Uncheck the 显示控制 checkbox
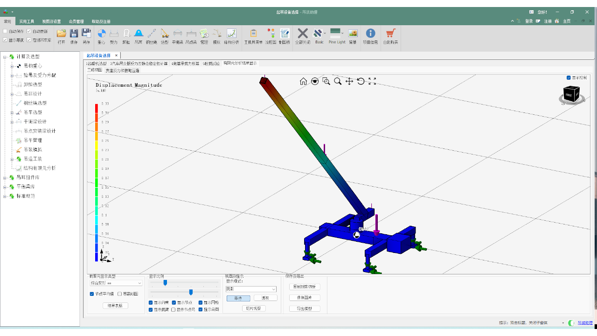The image size is (597, 336). (x=569, y=77)
